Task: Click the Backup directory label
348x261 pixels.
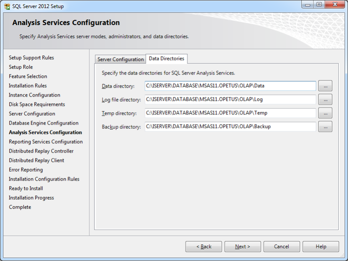Action: 121,127
